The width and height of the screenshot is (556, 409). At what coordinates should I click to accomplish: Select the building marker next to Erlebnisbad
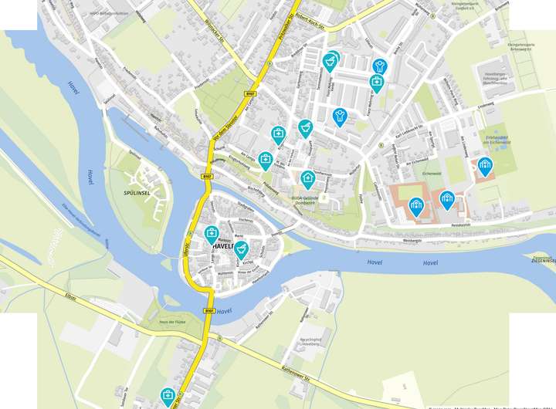(485, 167)
